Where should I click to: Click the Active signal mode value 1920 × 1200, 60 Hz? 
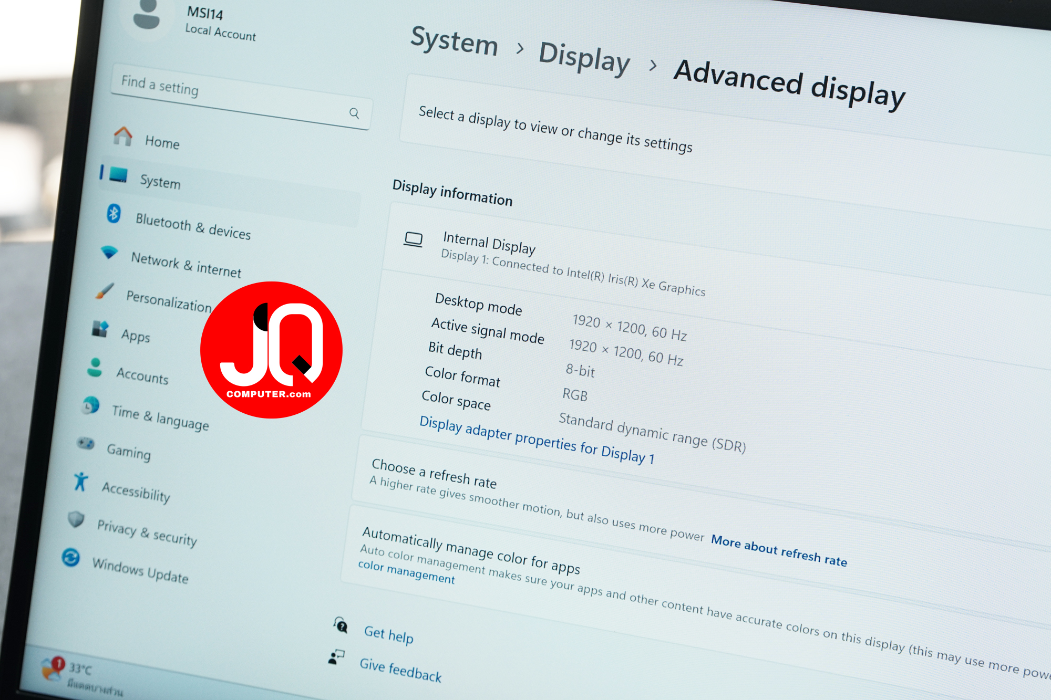[x=626, y=352]
